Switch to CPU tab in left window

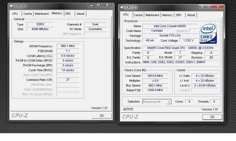15,14
